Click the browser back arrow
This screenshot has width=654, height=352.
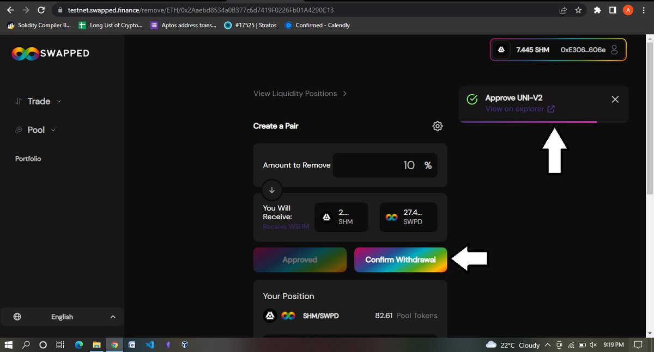click(x=10, y=10)
